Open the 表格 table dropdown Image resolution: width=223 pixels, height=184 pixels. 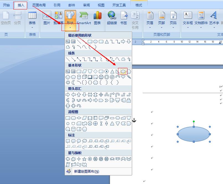click(x=32, y=20)
